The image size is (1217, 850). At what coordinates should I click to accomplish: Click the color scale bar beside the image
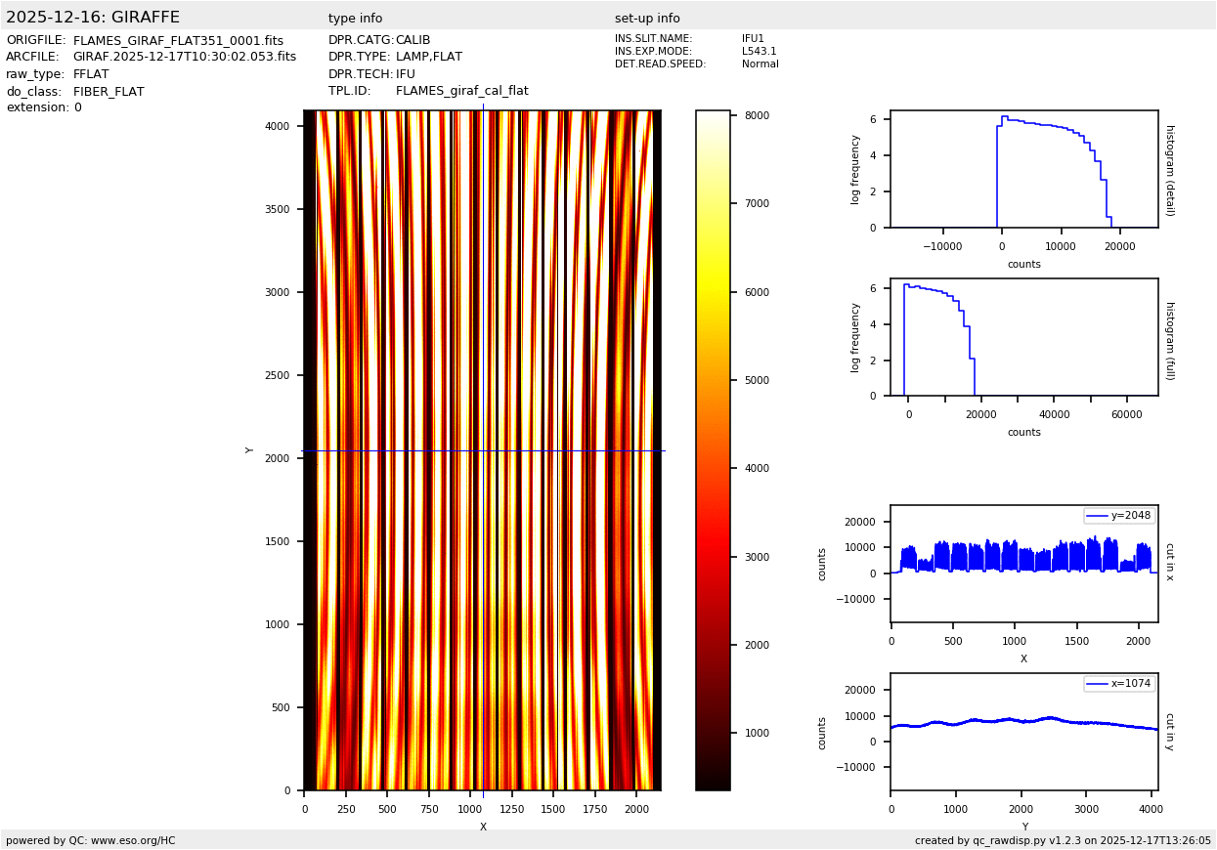click(713, 449)
